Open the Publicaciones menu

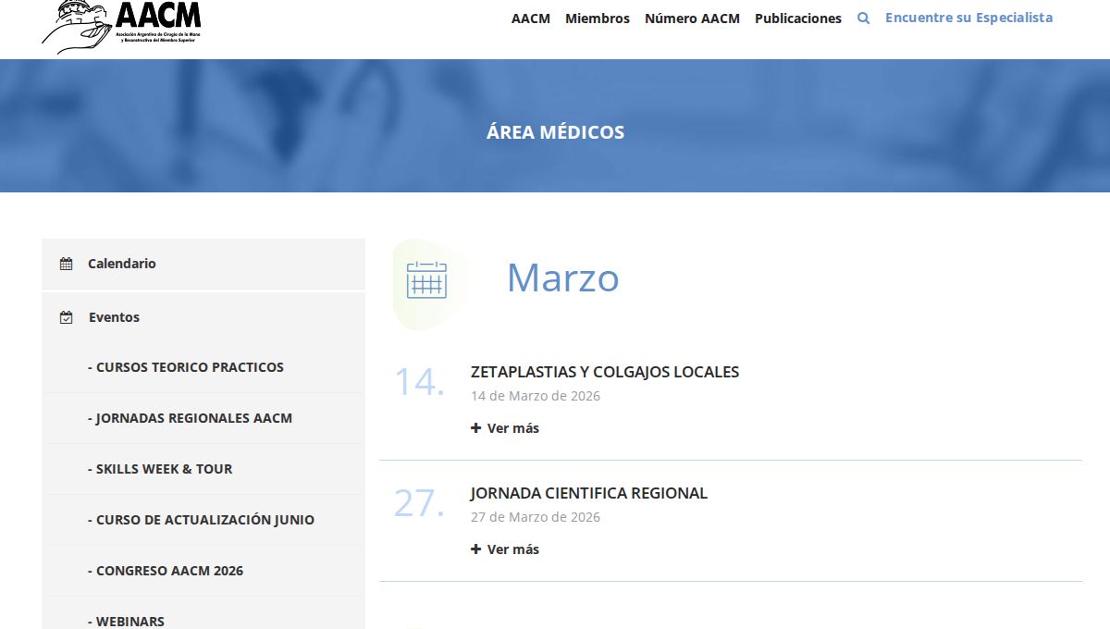tap(798, 18)
